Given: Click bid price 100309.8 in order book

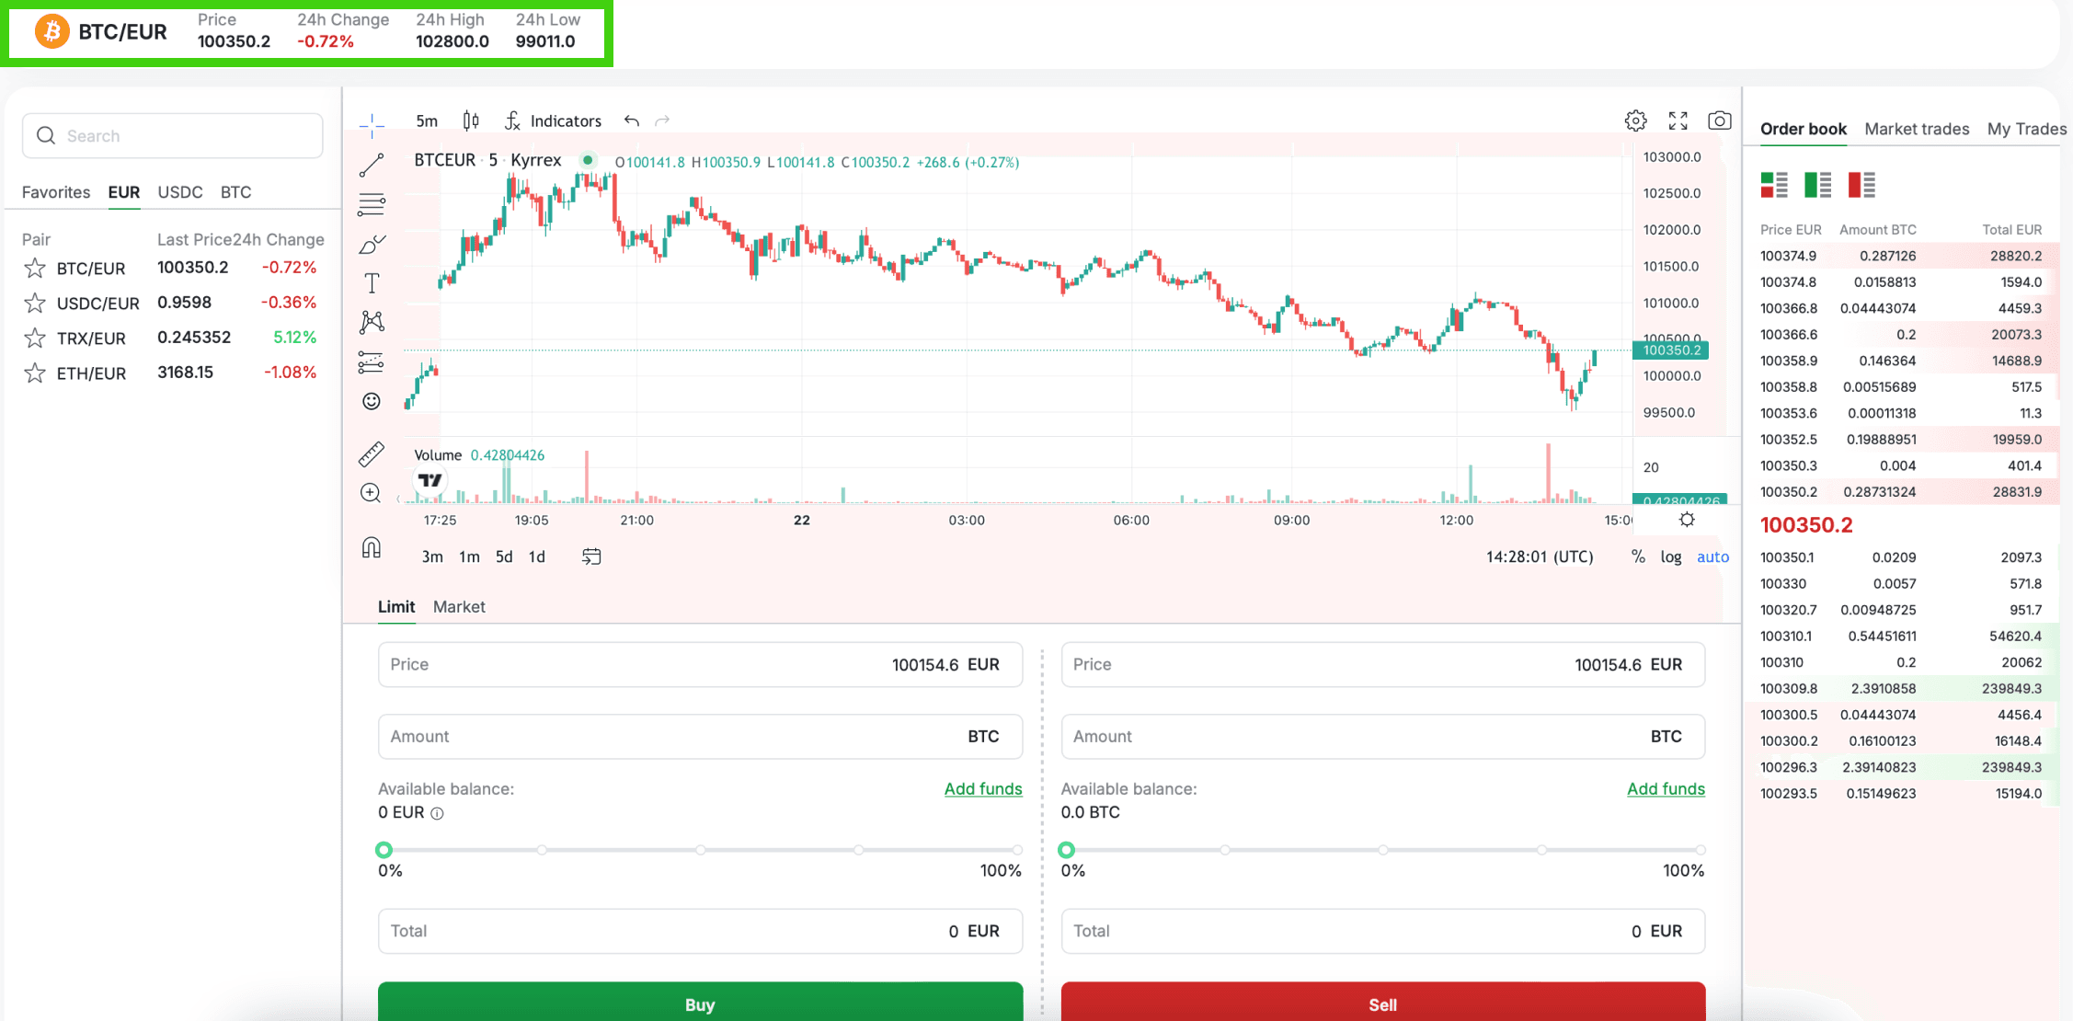Looking at the screenshot, I should 1788,688.
